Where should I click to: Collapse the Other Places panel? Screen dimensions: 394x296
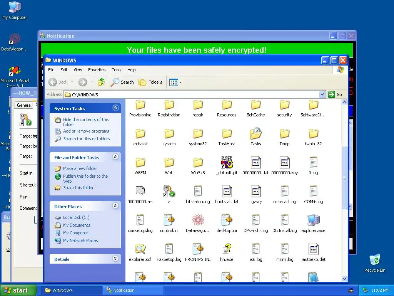(115, 206)
